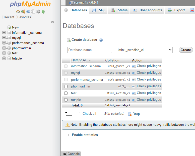195x156 pixels.
Task: Open phpMyAdmin documentation help icon
Action: click(x=28, y=12)
